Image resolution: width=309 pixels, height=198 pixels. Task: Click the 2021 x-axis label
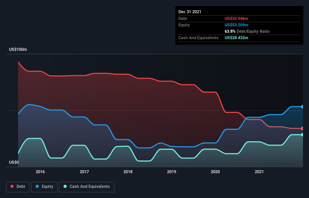click(259, 172)
